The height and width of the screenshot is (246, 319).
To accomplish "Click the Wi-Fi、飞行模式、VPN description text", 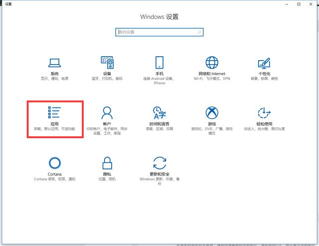I will (212, 79).
